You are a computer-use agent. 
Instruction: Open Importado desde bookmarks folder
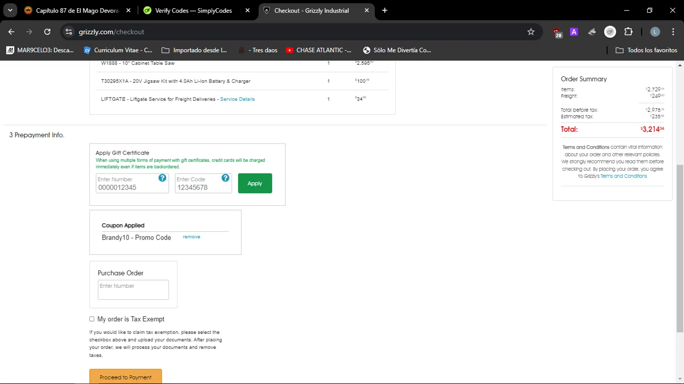pyautogui.click(x=194, y=50)
